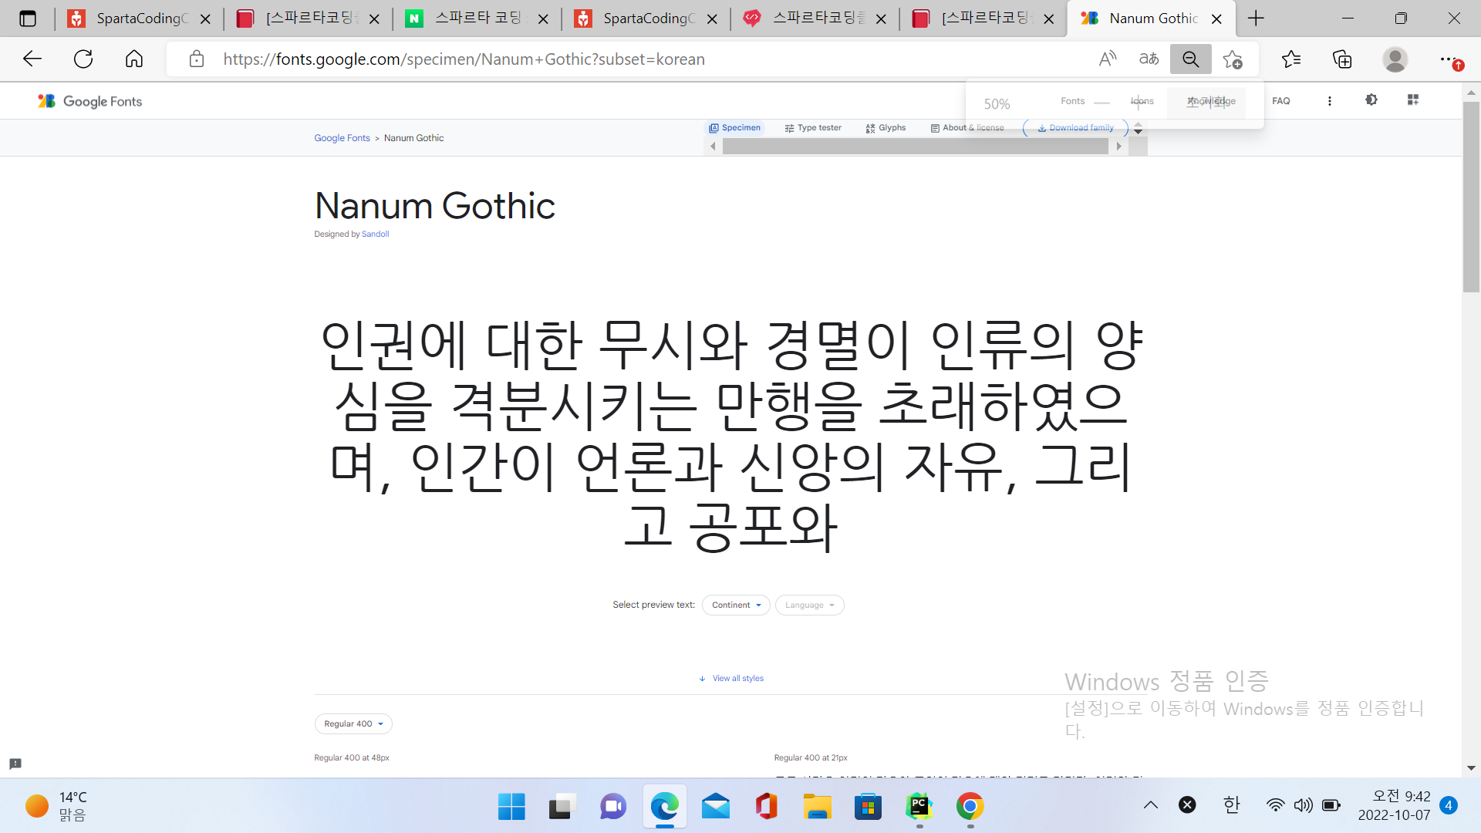Viewport: 1481px width, 833px height.
Task: Open a new tab with plus button
Action: click(1256, 19)
